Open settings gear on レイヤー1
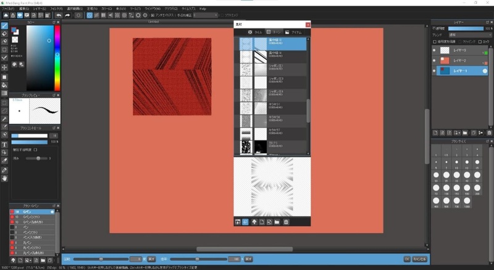This screenshot has width=494, height=270. 485,71
